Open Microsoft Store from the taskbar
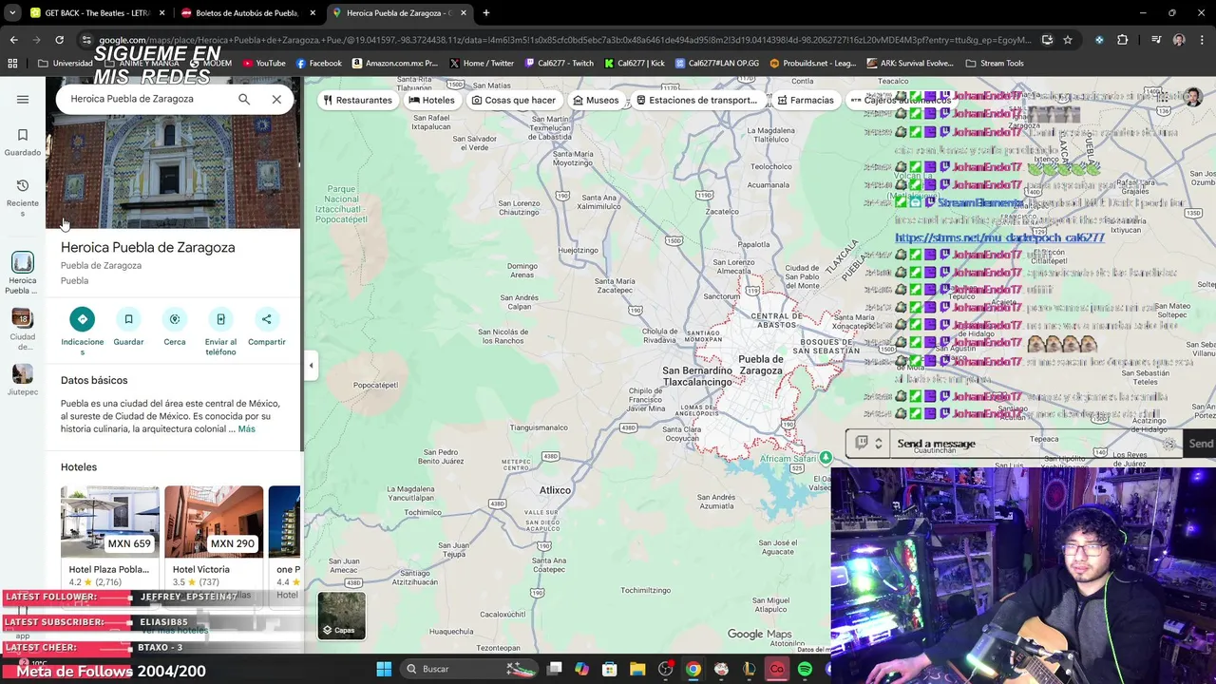1216x684 pixels. pyautogui.click(x=610, y=669)
